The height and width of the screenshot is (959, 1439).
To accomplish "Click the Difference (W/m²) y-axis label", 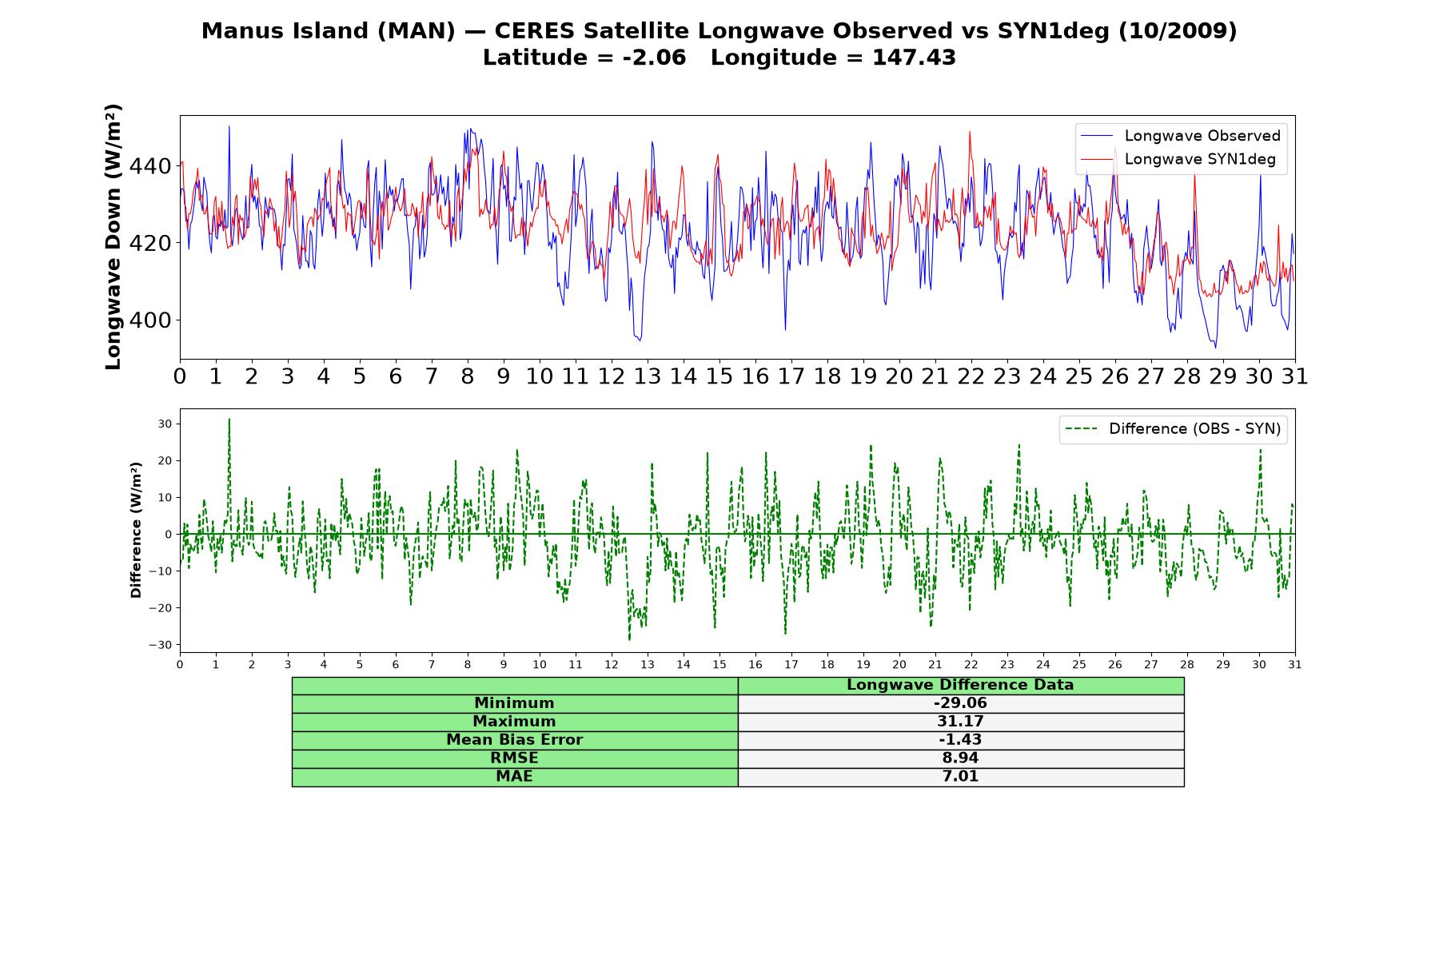I will pyautogui.click(x=136, y=531).
